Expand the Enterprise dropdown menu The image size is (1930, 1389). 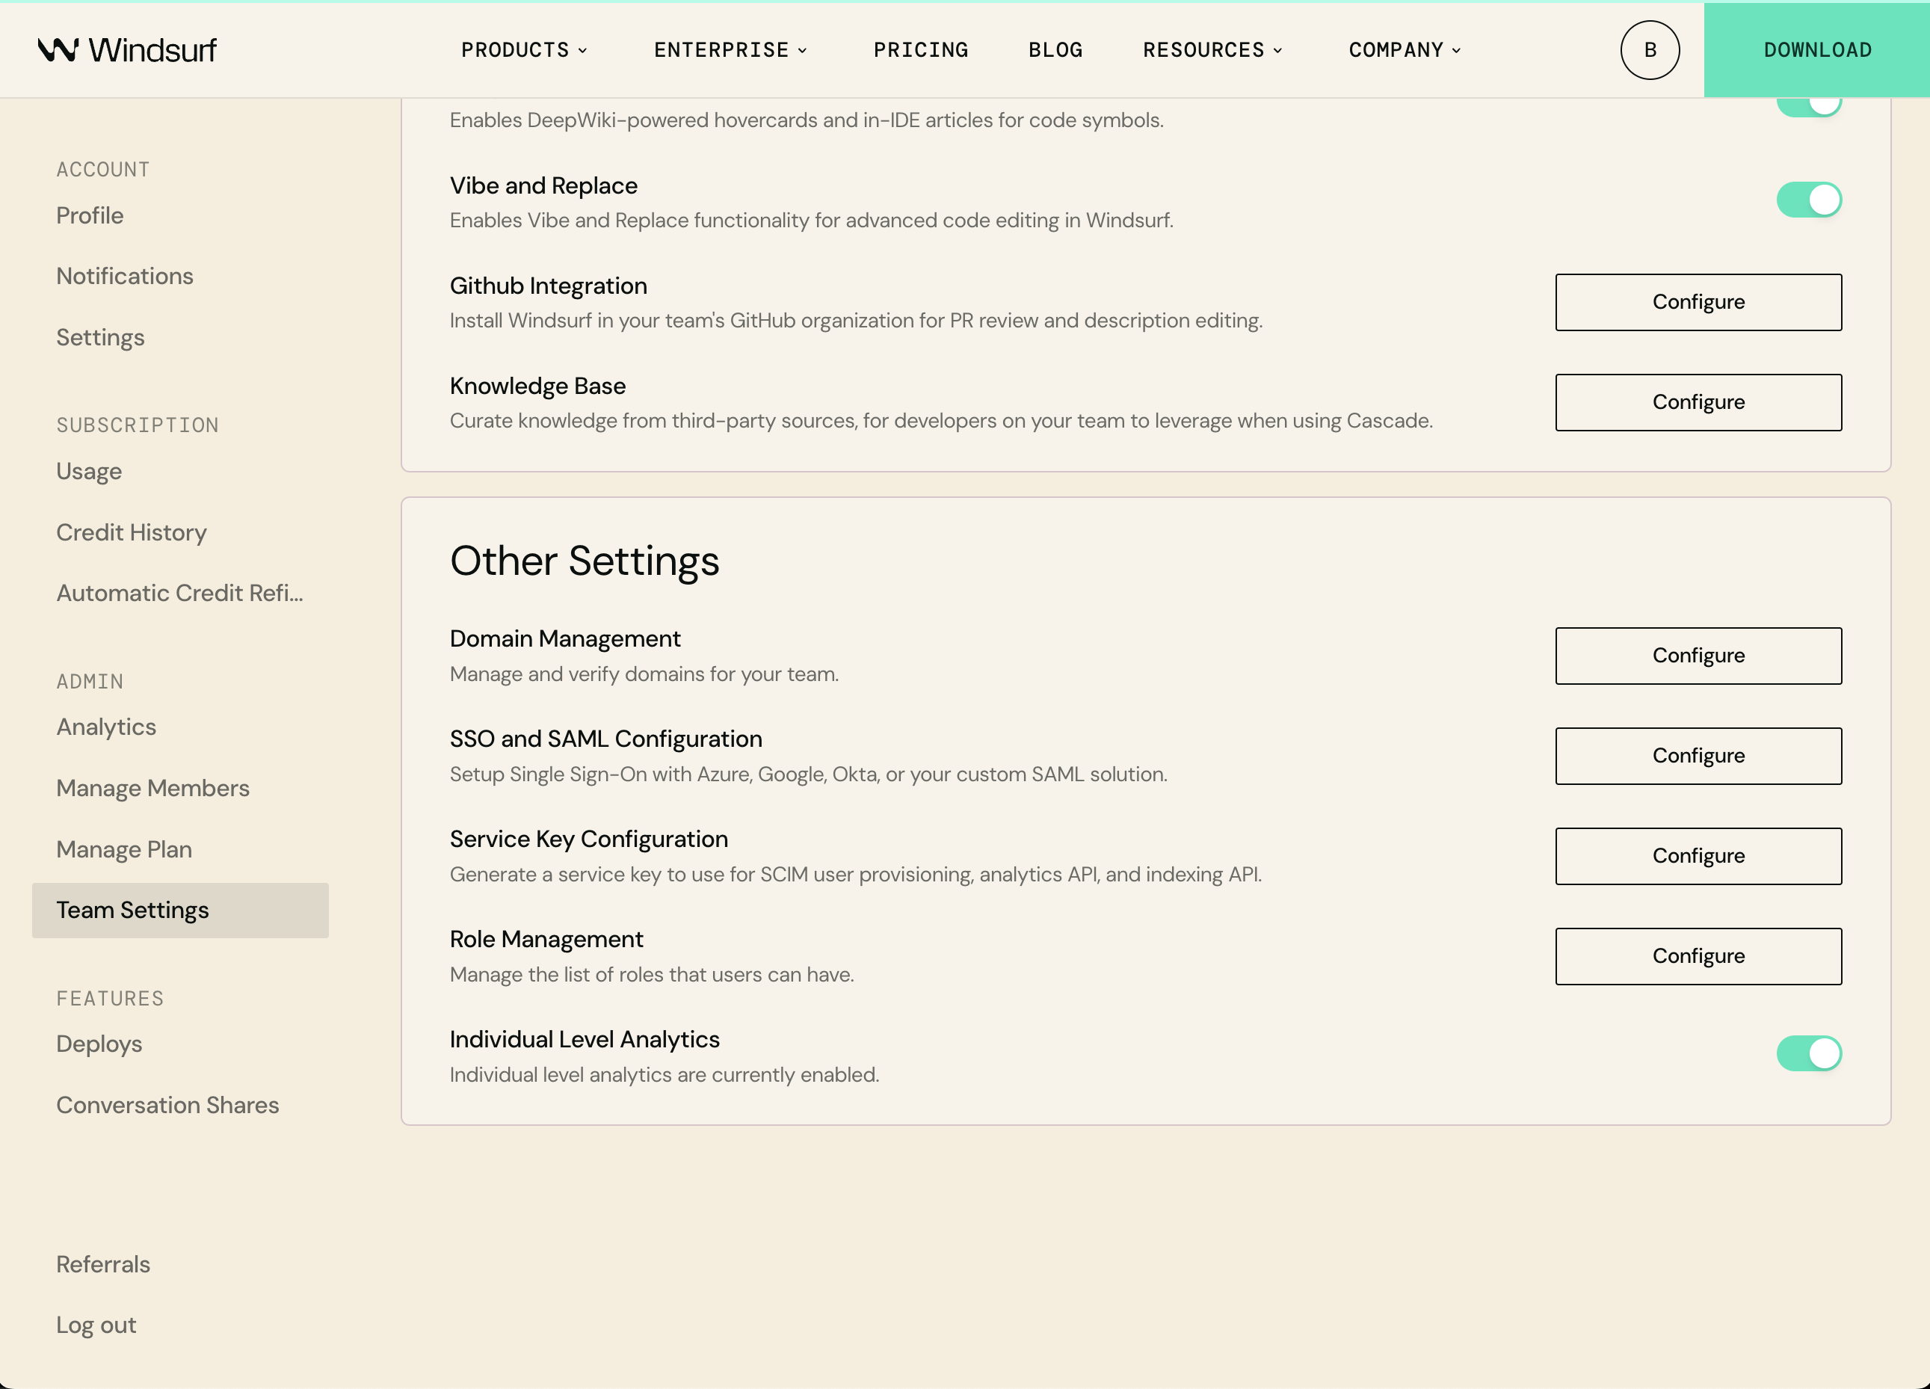point(730,49)
